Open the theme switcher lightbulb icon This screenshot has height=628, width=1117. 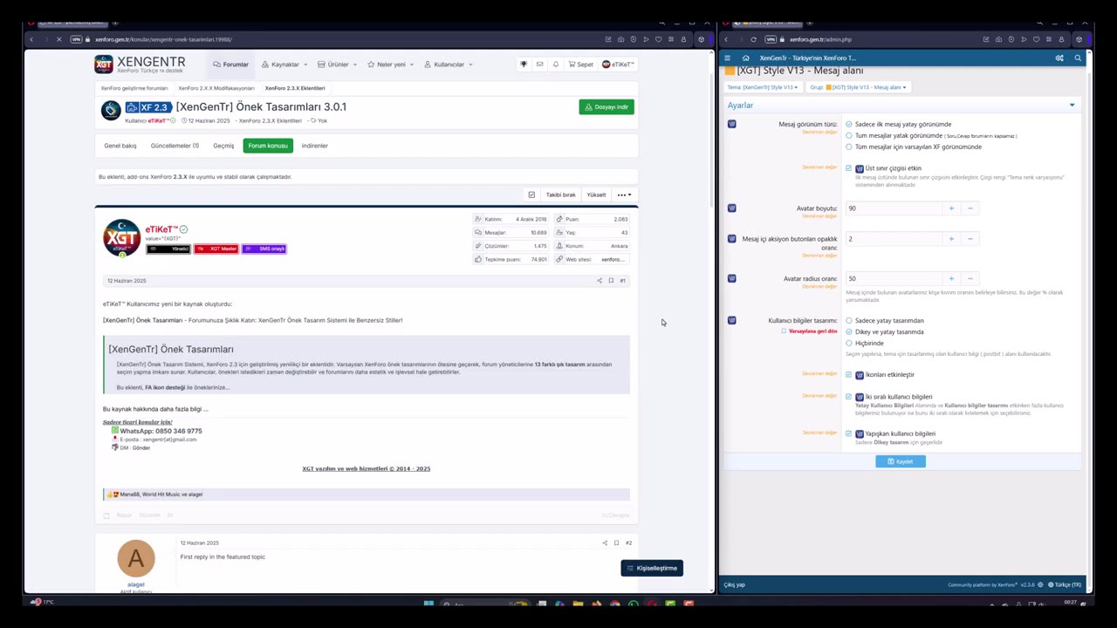pyautogui.click(x=524, y=64)
